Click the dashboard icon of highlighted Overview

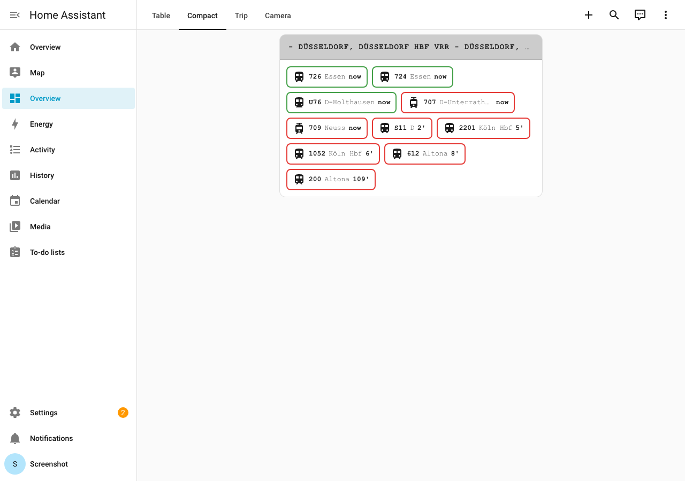[x=15, y=98]
